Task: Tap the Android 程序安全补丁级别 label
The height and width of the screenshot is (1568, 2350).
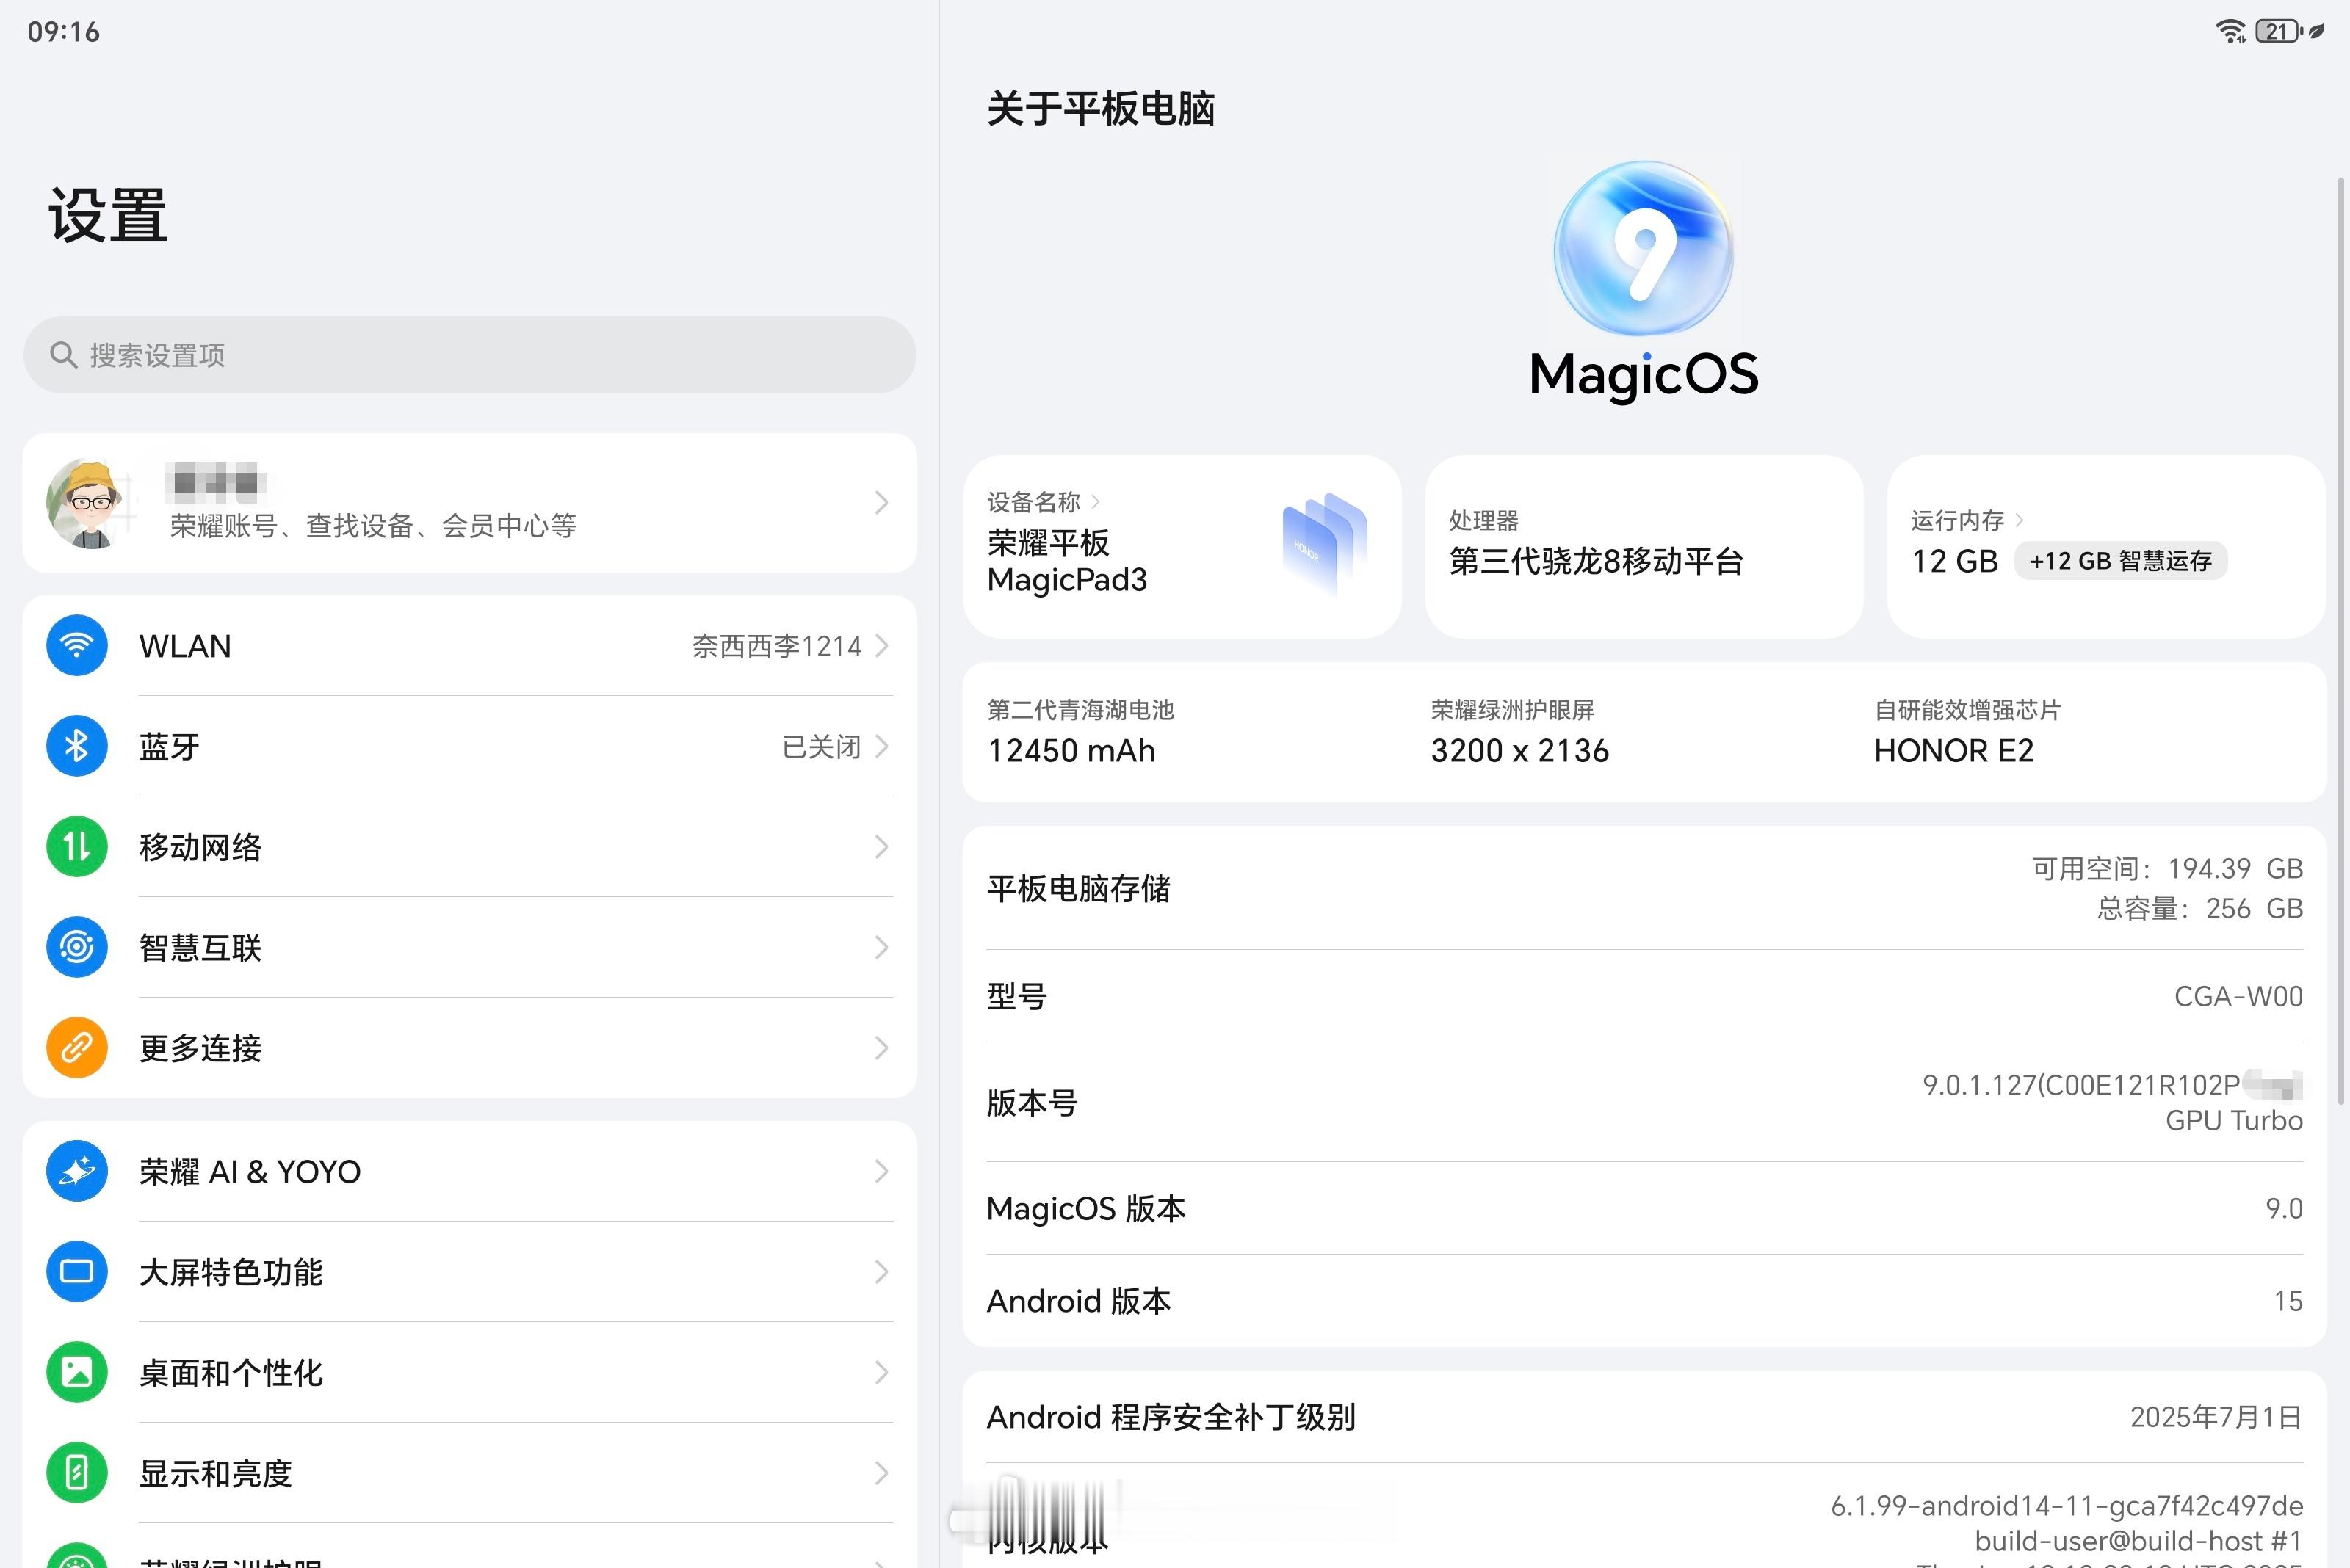Action: click(x=1171, y=1417)
